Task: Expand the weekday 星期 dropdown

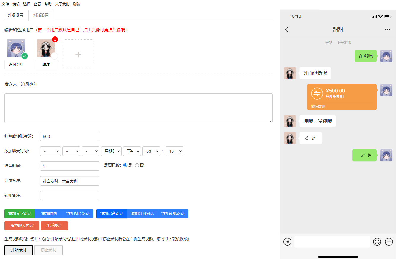Action: tap(111, 151)
